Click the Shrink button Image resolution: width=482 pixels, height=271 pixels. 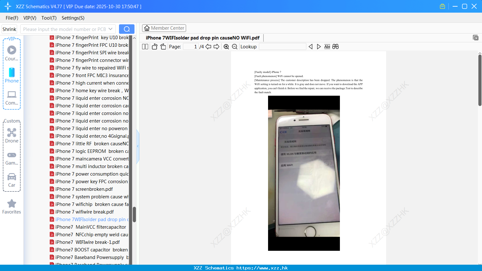(x=9, y=29)
